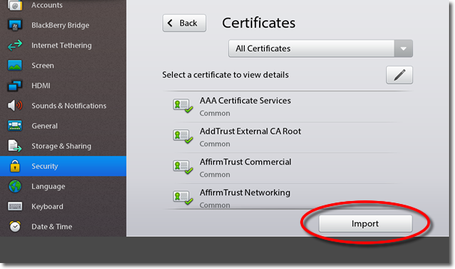Open Screen settings icon
Screen dimensions: 455x269
[14, 65]
